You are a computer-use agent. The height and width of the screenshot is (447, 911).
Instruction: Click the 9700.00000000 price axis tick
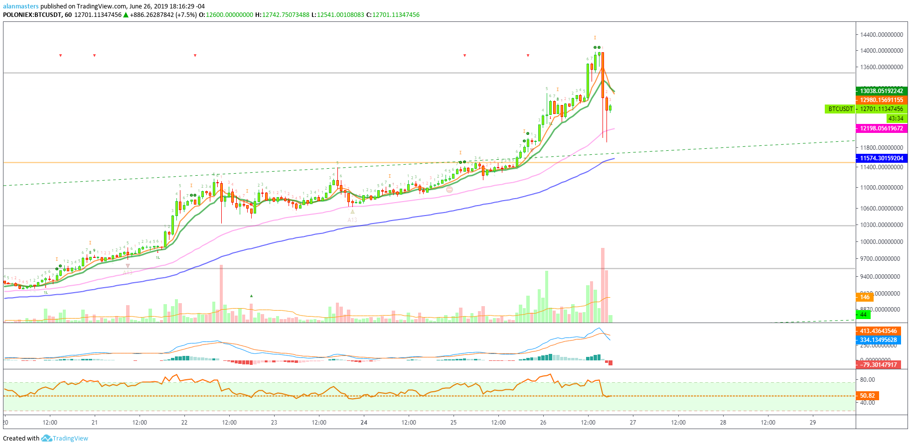coord(881,259)
